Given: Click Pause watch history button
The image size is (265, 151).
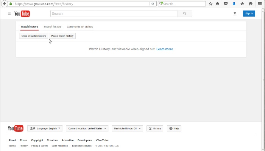Looking at the screenshot, I should coord(62,36).
